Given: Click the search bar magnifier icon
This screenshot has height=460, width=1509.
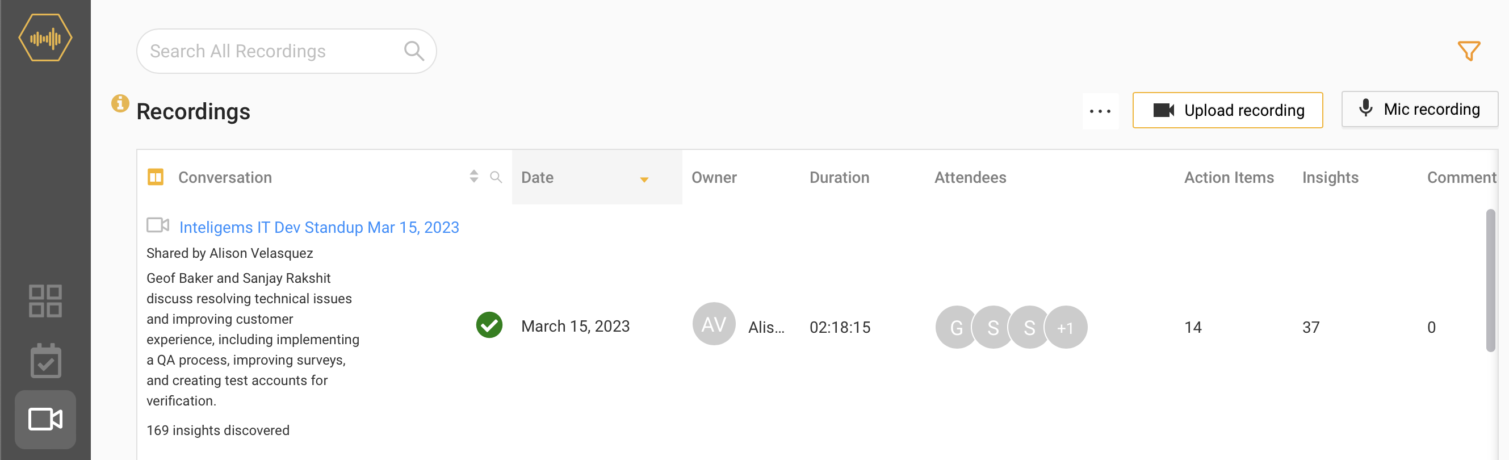Looking at the screenshot, I should pyautogui.click(x=413, y=51).
